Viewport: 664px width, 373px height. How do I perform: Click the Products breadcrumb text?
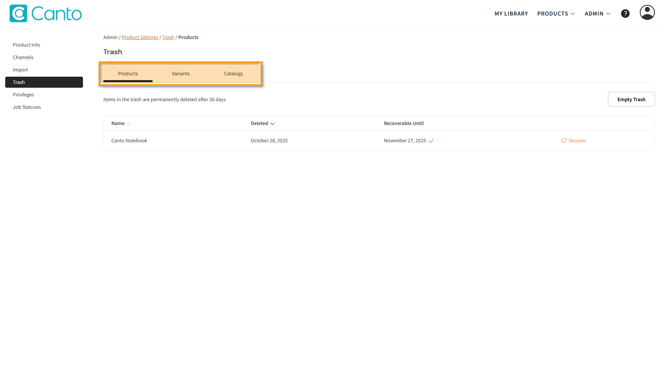pyautogui.click(x=188, y=37)
